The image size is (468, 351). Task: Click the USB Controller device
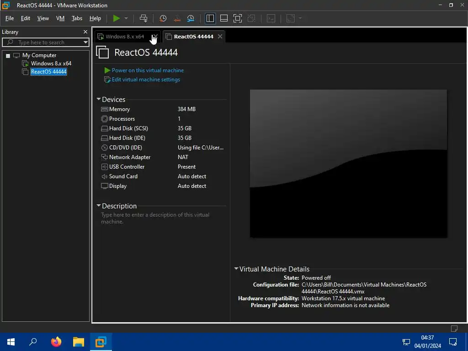(x=127, y=166)
